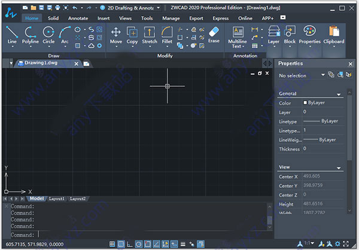
Task: Click Quick Select icon in Properties panel
Action: [349, 75]
